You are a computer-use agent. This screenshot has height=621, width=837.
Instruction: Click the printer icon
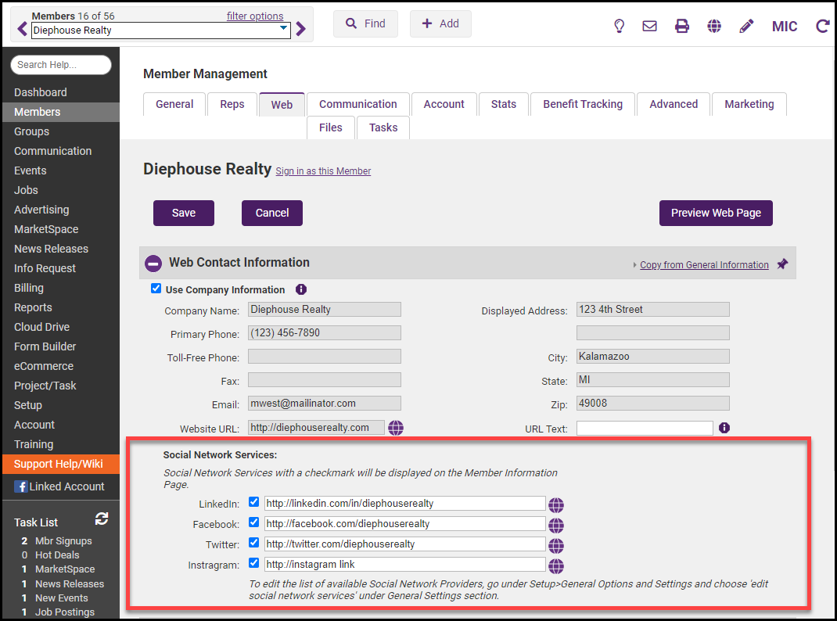pos(682,26)
